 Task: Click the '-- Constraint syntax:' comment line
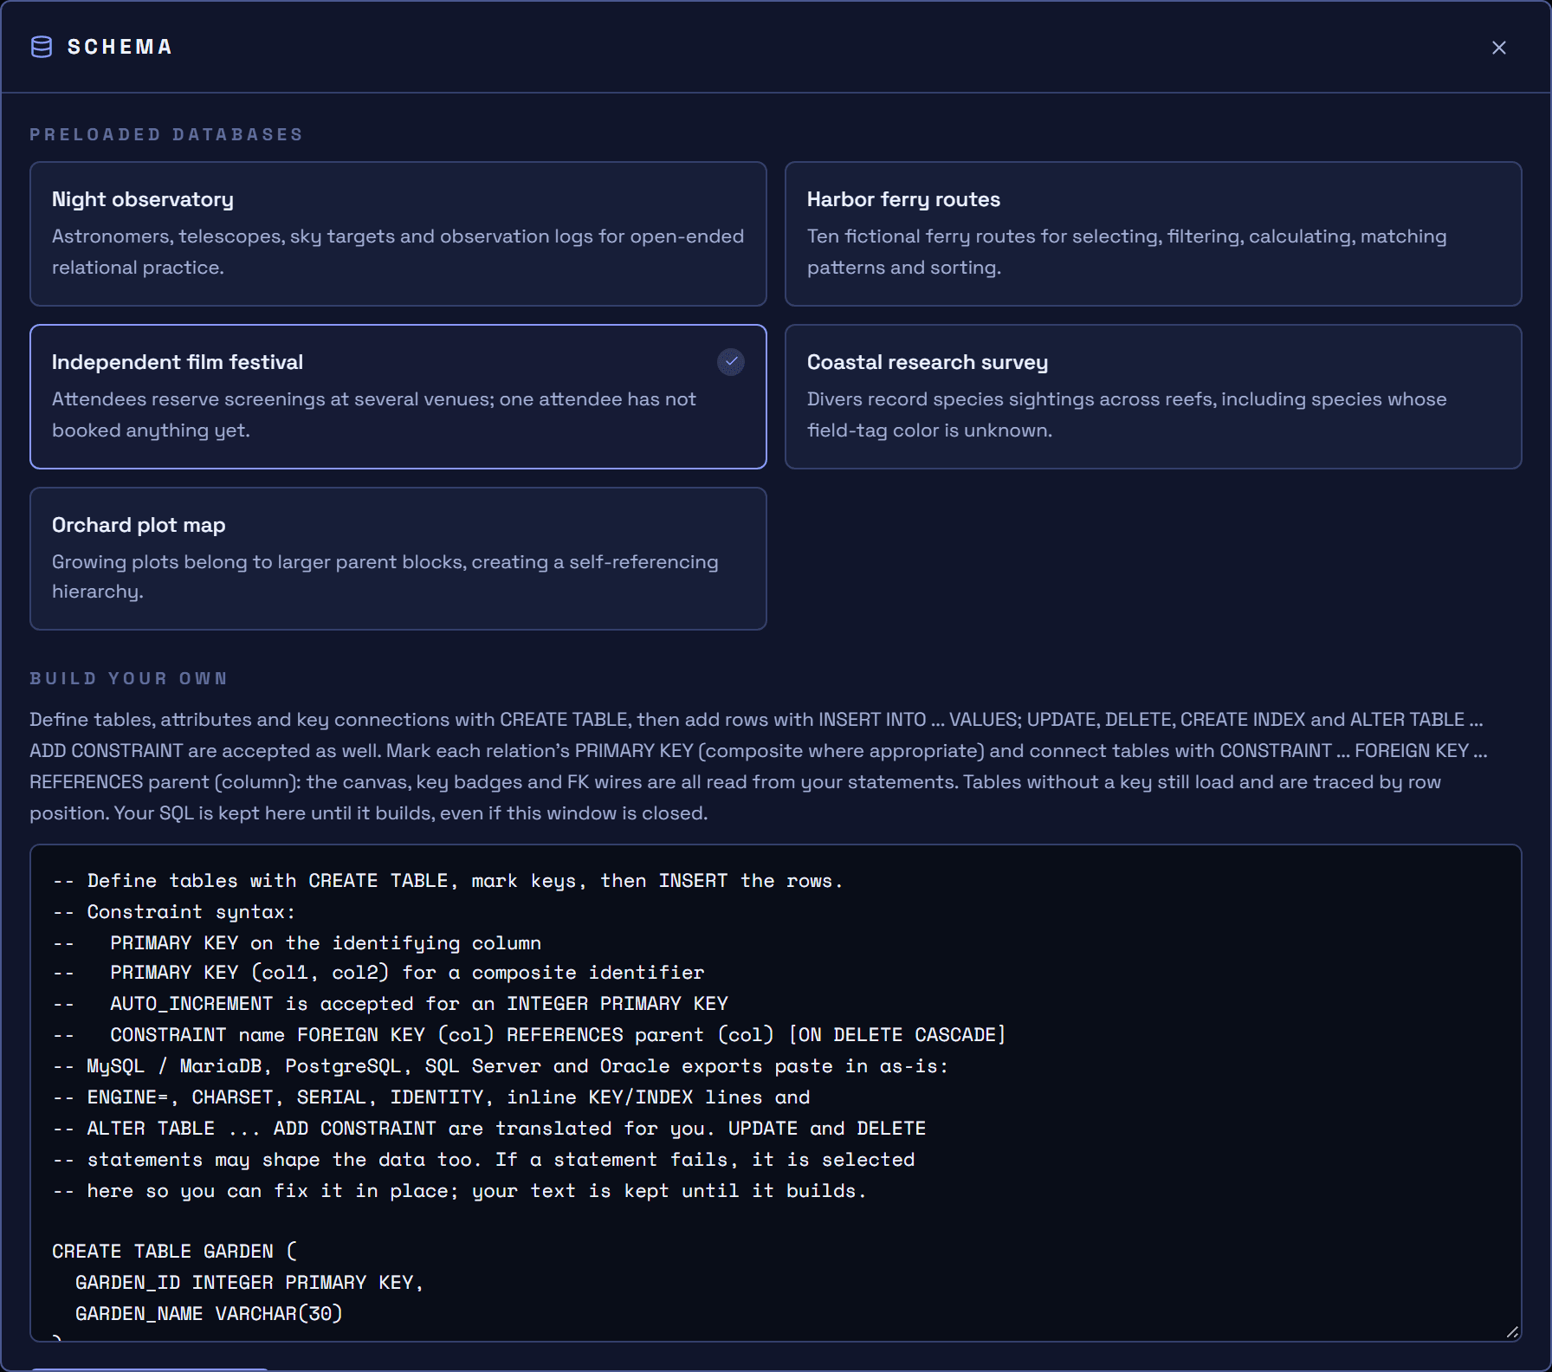point(173,912)
